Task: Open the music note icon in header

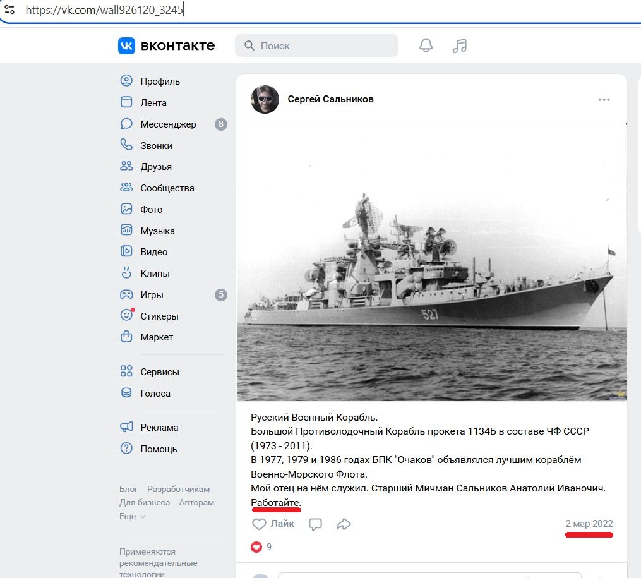Action: [x=460, y=45]
